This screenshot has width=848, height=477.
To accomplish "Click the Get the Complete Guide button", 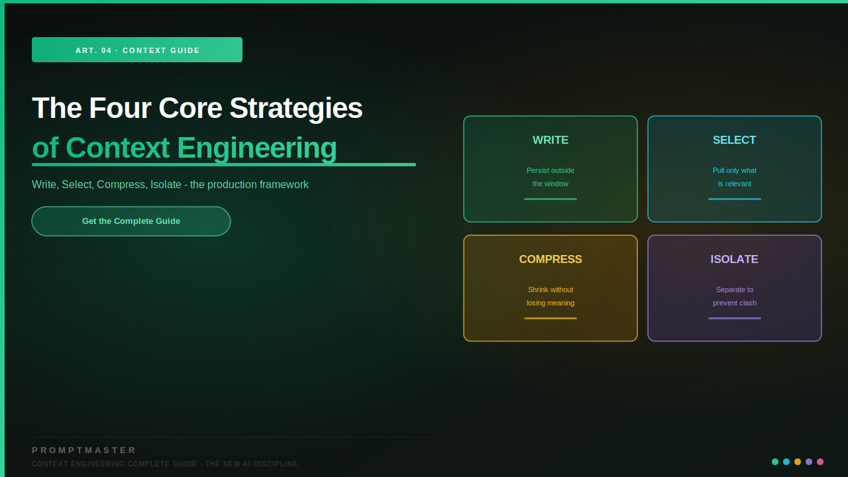I will point(131,221).
